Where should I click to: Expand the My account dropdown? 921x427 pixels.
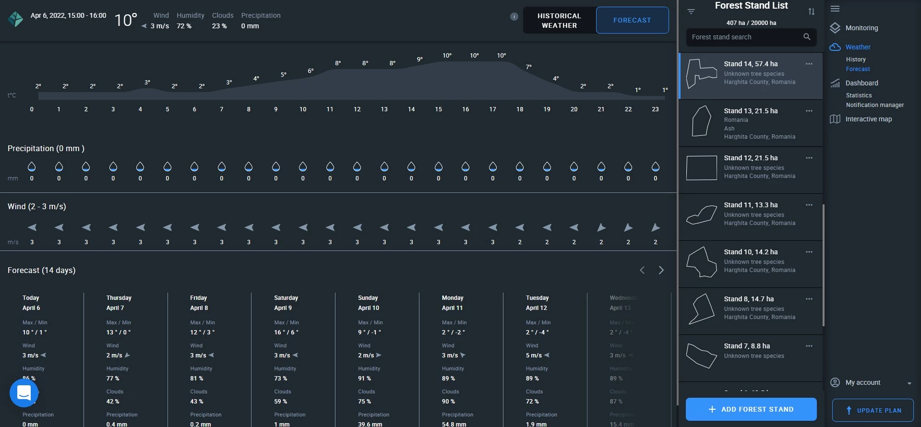tap(909, 383)
